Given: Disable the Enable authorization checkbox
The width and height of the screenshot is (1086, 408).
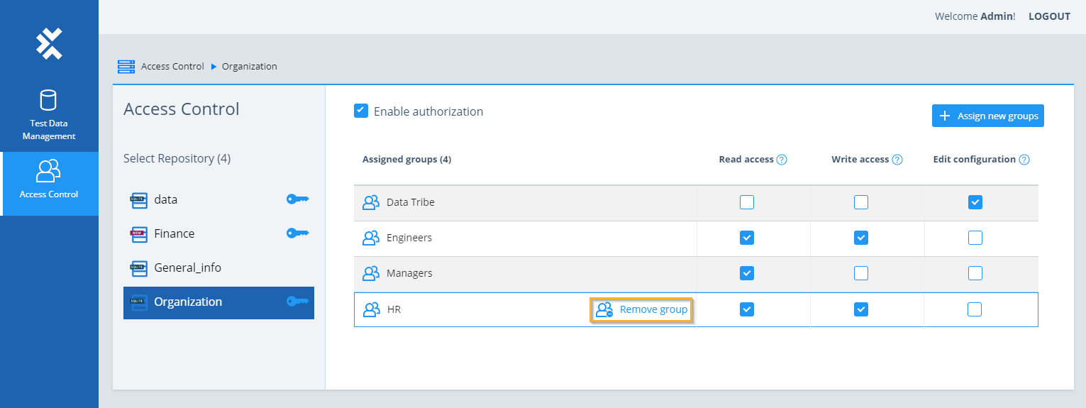Looking at the screenshot, I should point(361,111).
